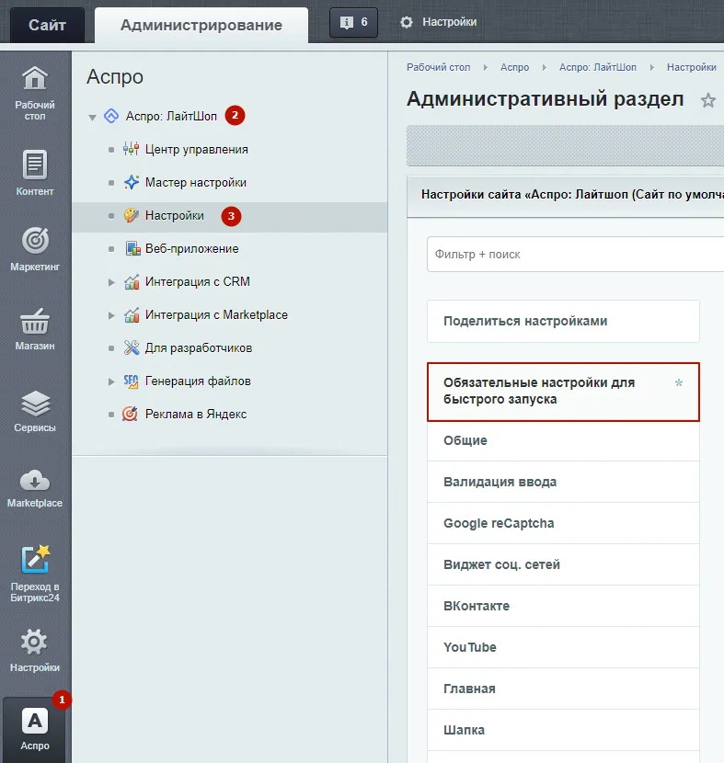Click the Аспро: ЛайтШоп logo icon

(111, 116)
